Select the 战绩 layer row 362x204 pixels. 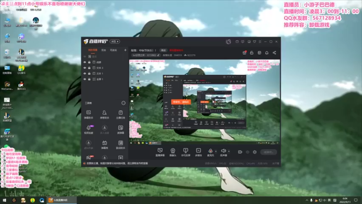(105, 62)
